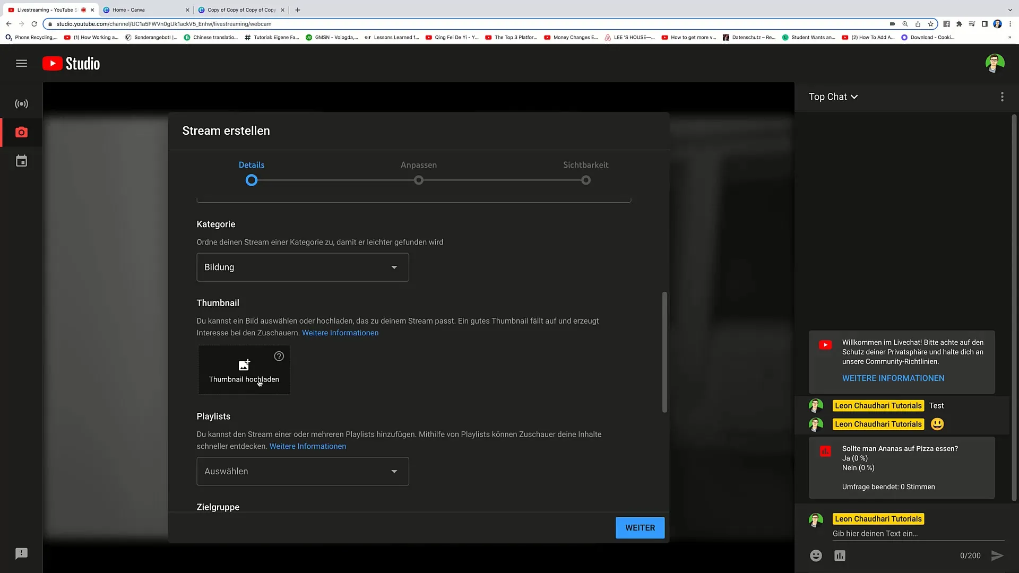Click the chat options overflow menu icon
This screenshot has width=1019, height=573.
(1002, 97)
